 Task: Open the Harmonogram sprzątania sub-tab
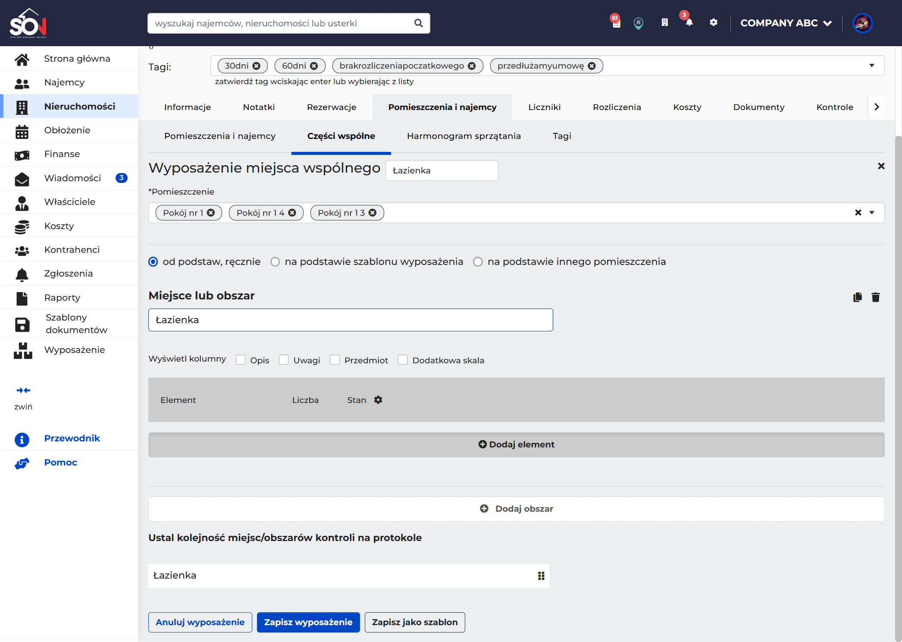(464, 136)
